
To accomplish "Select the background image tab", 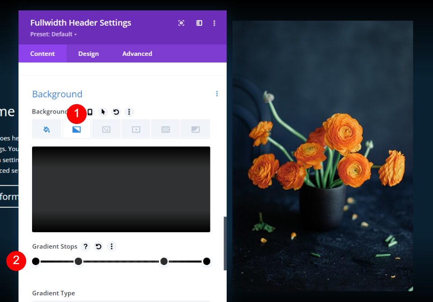I will click(106, 129).
